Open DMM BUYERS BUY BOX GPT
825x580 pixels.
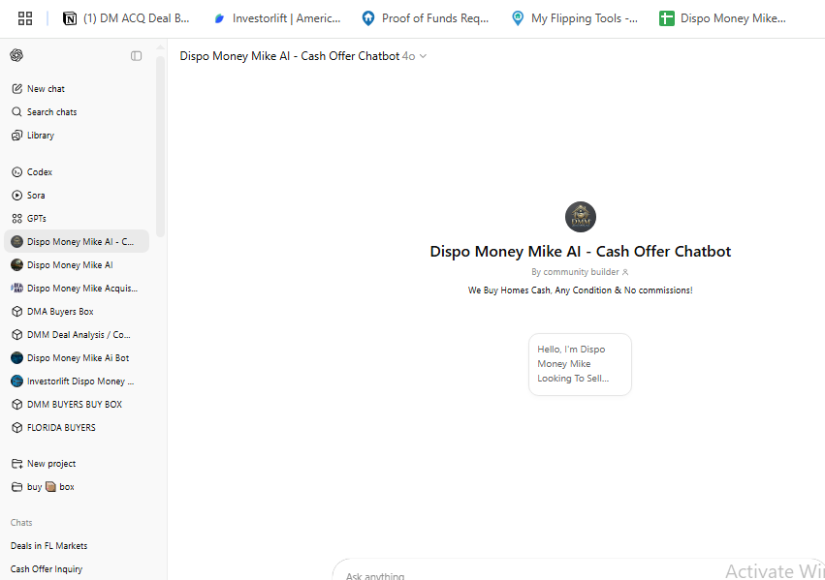coord(77,404)
